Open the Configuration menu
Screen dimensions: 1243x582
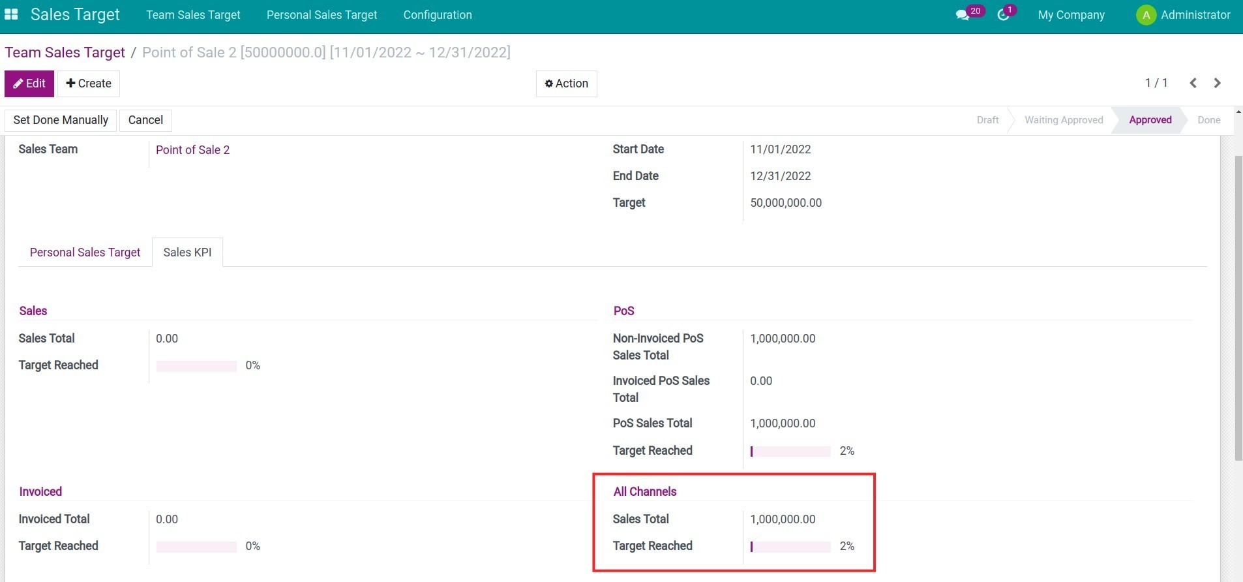click(437, 15)
